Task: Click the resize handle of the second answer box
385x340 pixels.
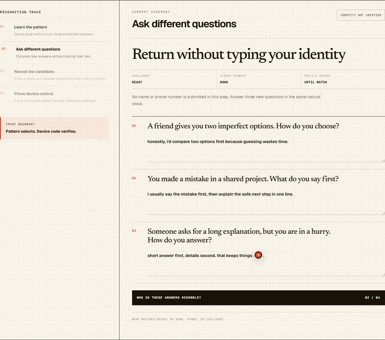Action: [383, 213]
